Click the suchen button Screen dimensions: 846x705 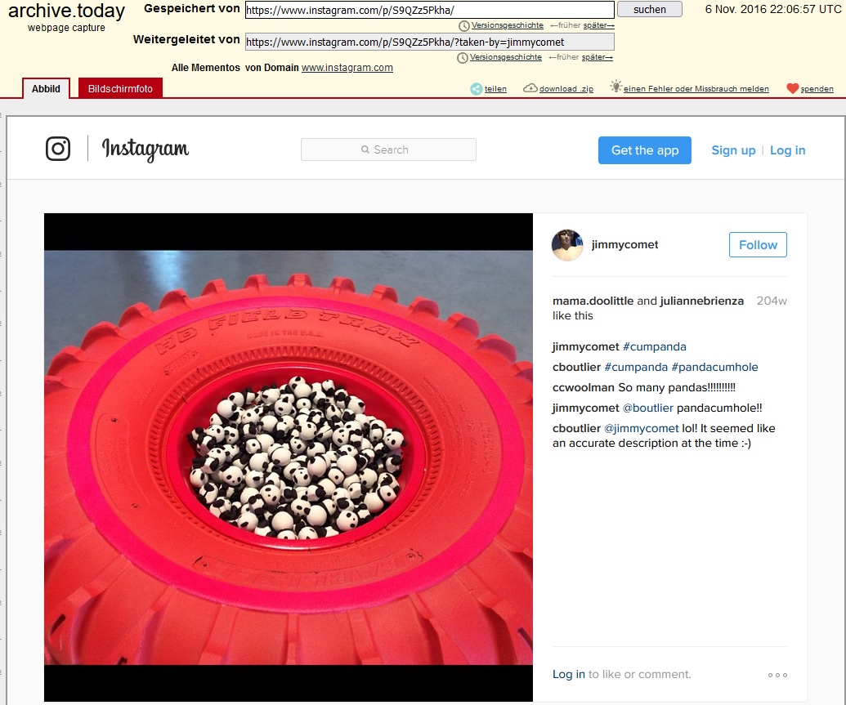coord(650,9)
